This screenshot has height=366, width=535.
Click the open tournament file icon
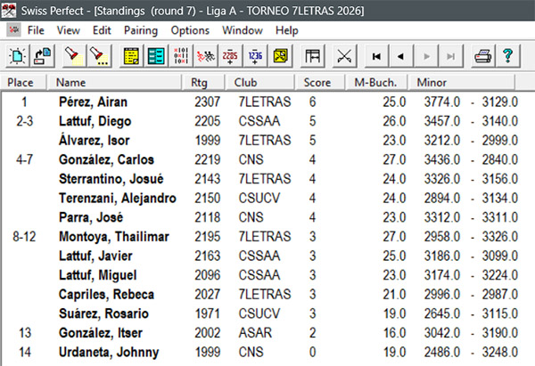[41, 56]
